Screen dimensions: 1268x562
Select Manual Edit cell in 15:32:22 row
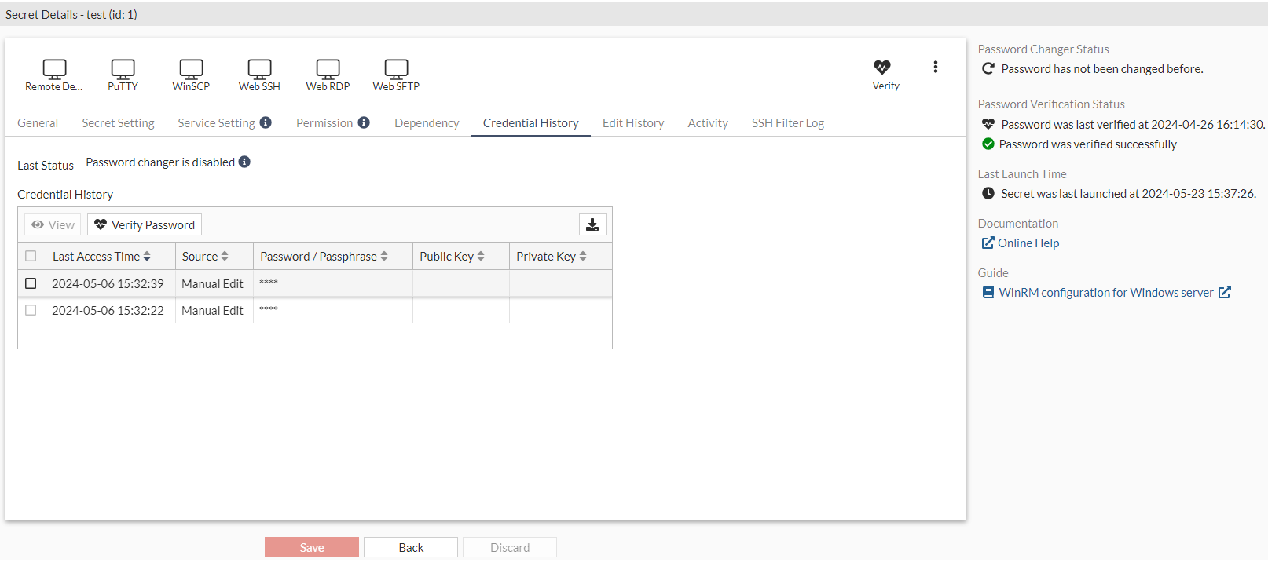coord(214,310)
